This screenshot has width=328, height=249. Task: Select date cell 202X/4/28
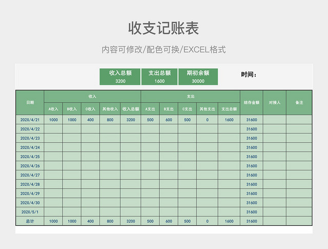(x=30, y=184)
